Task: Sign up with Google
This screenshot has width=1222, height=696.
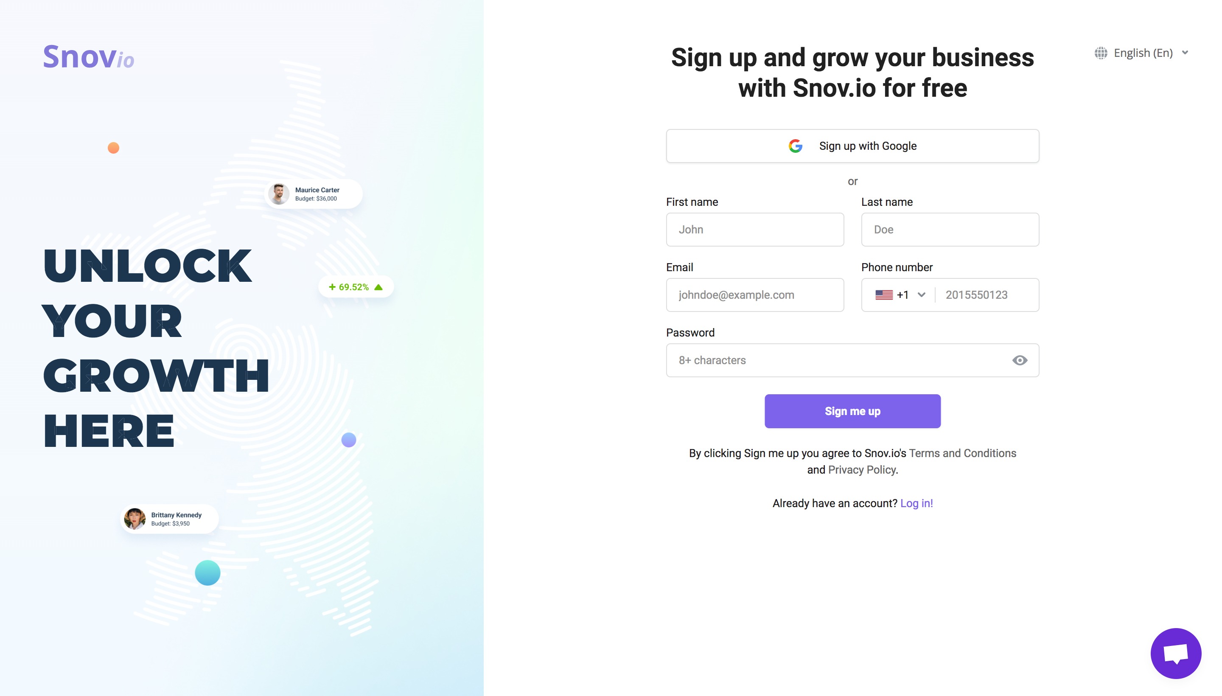Action: point(852,146)
